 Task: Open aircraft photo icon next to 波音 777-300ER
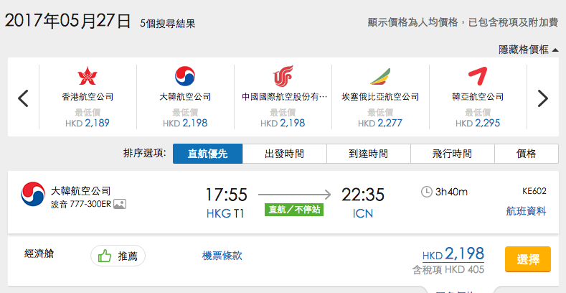click(120, 204)
